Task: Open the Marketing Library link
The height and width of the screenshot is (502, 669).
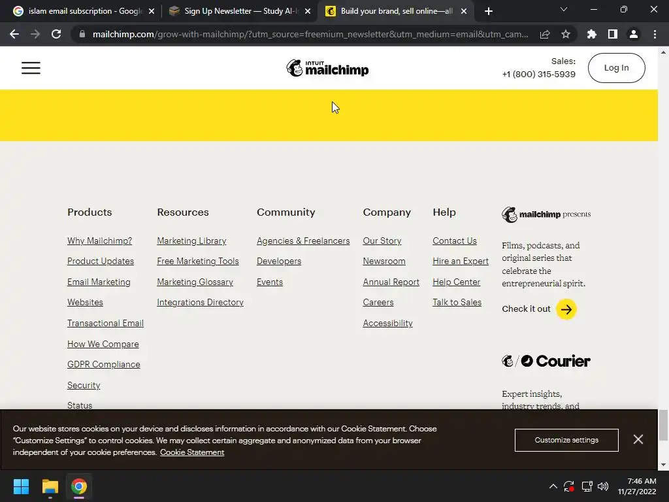Action: (191, 241)
